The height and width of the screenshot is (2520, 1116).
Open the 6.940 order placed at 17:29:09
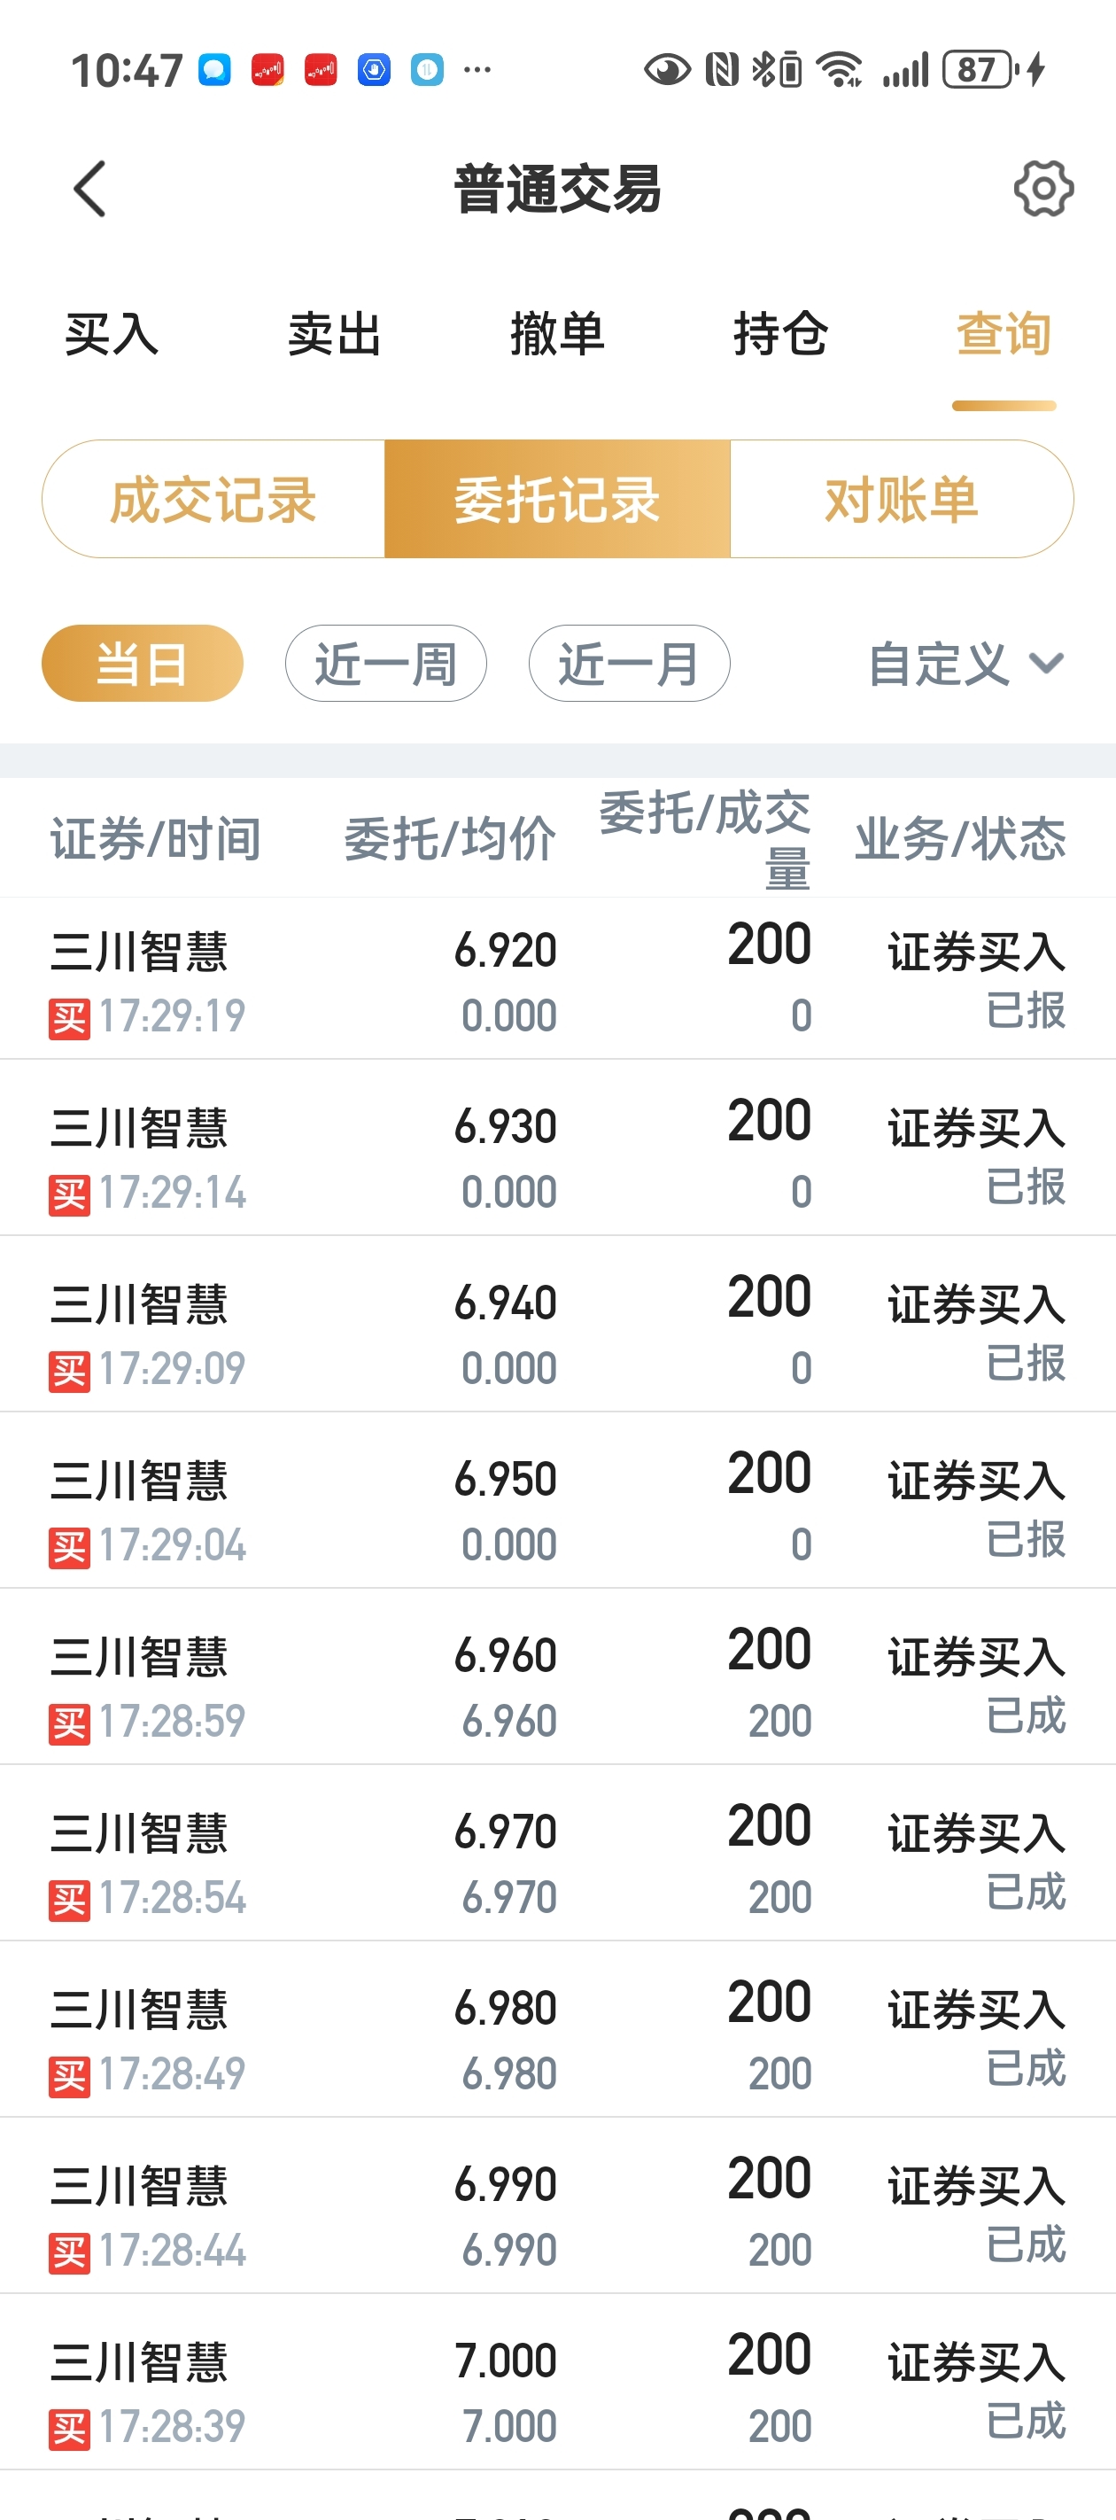click(x=557, y=1324)
